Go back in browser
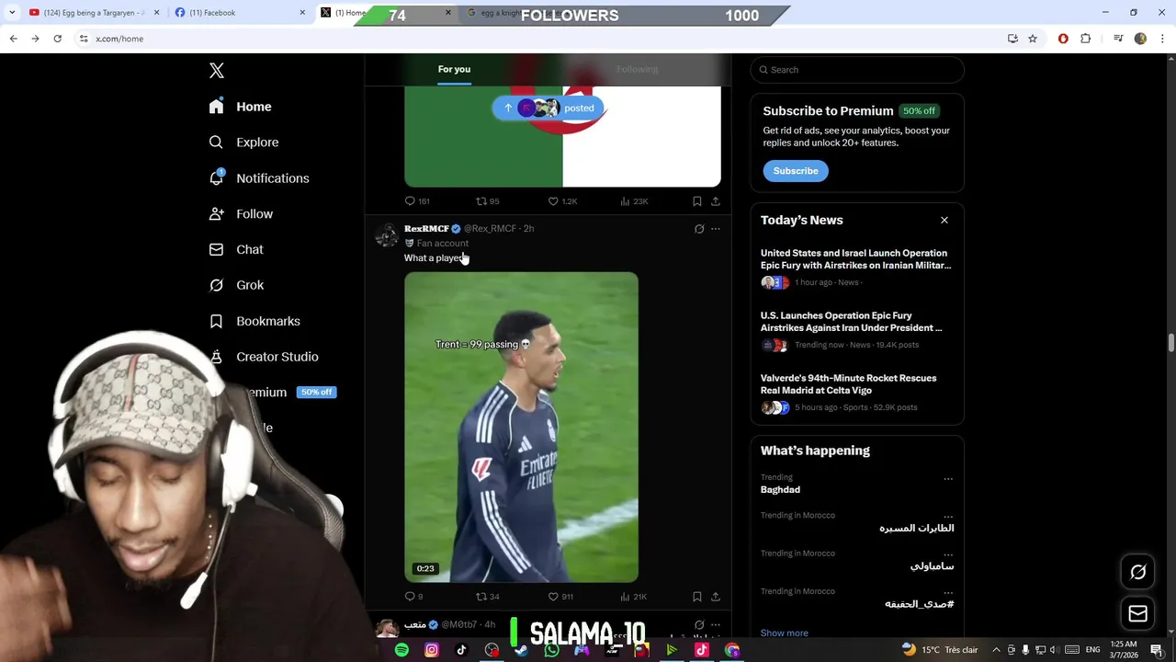 (x=13, y=39)
